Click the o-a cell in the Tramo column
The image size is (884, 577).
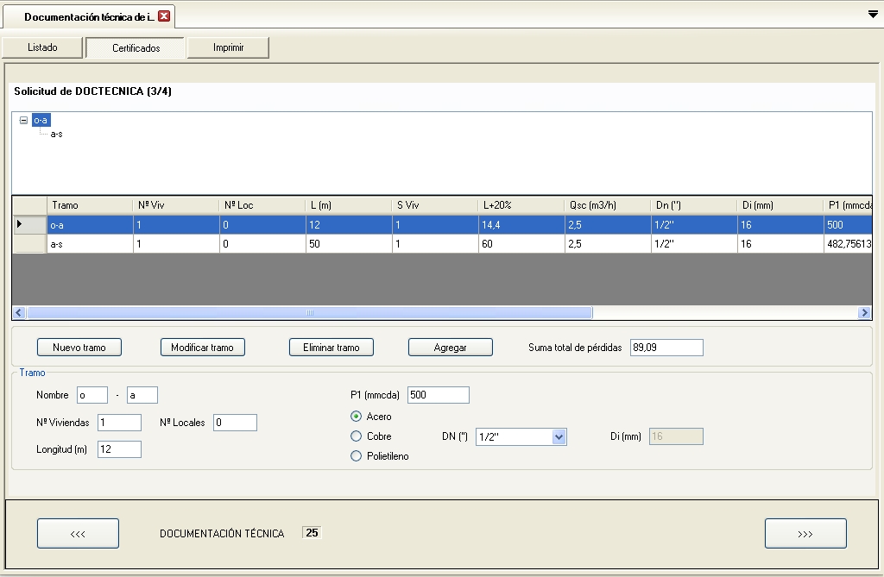[x=90, y=225]
